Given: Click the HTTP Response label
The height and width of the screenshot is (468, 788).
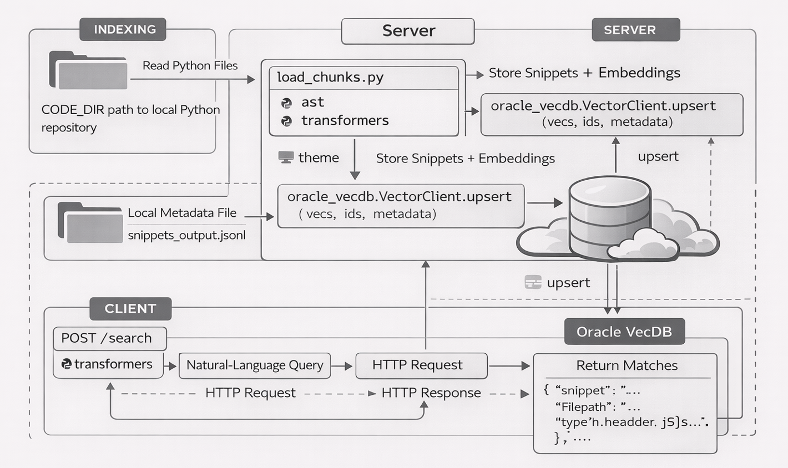Looking at the screenshot, I should (431, 393).
